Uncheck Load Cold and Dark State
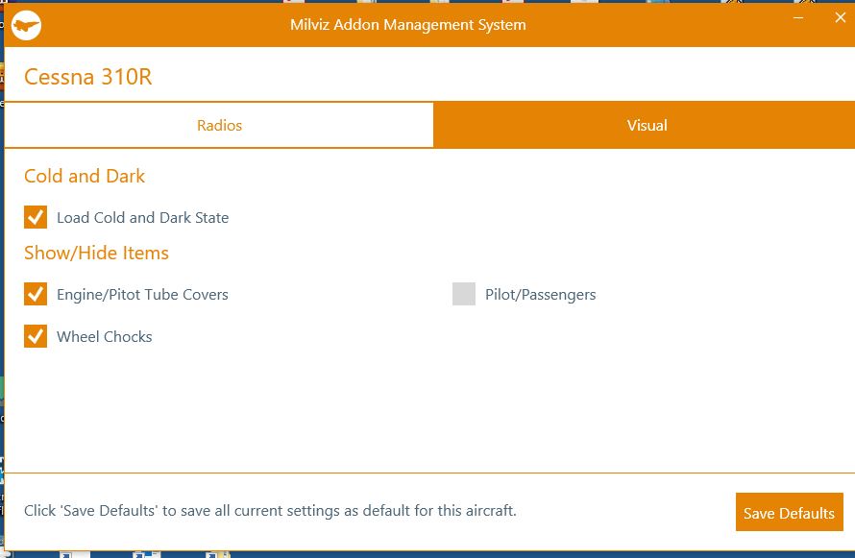This screenshot has width=855, height=558. pyautogui.click(x=36, y=217)
